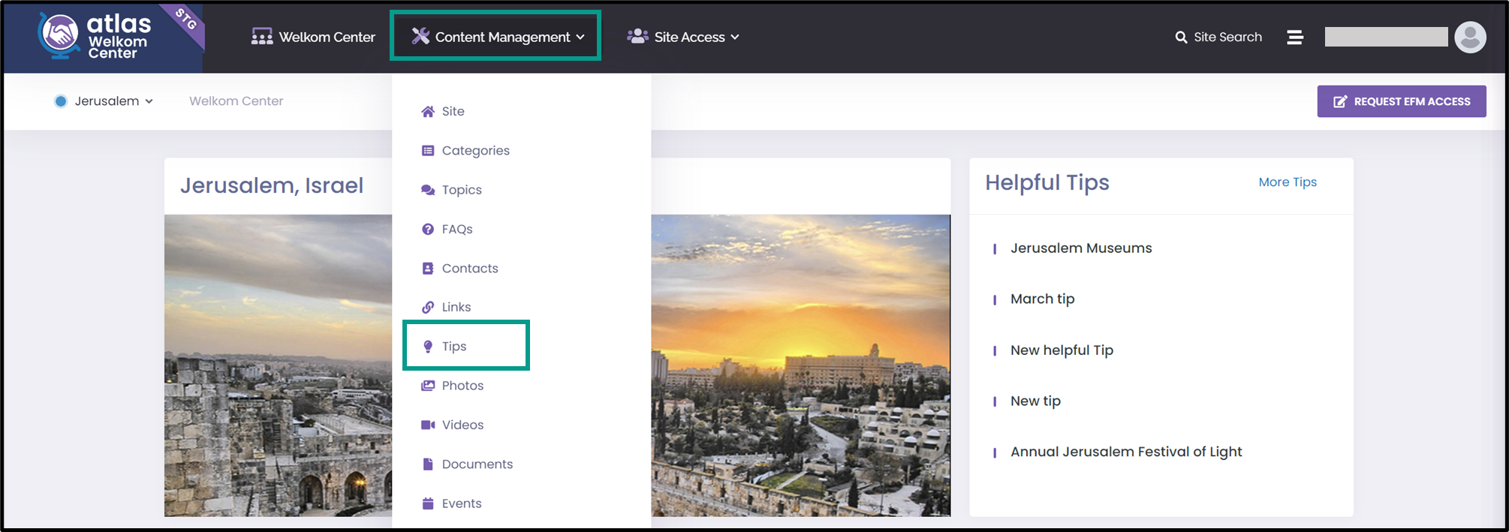Click the Request EFM Access button
This screenshot has width=1509, height=532.
1402,101
